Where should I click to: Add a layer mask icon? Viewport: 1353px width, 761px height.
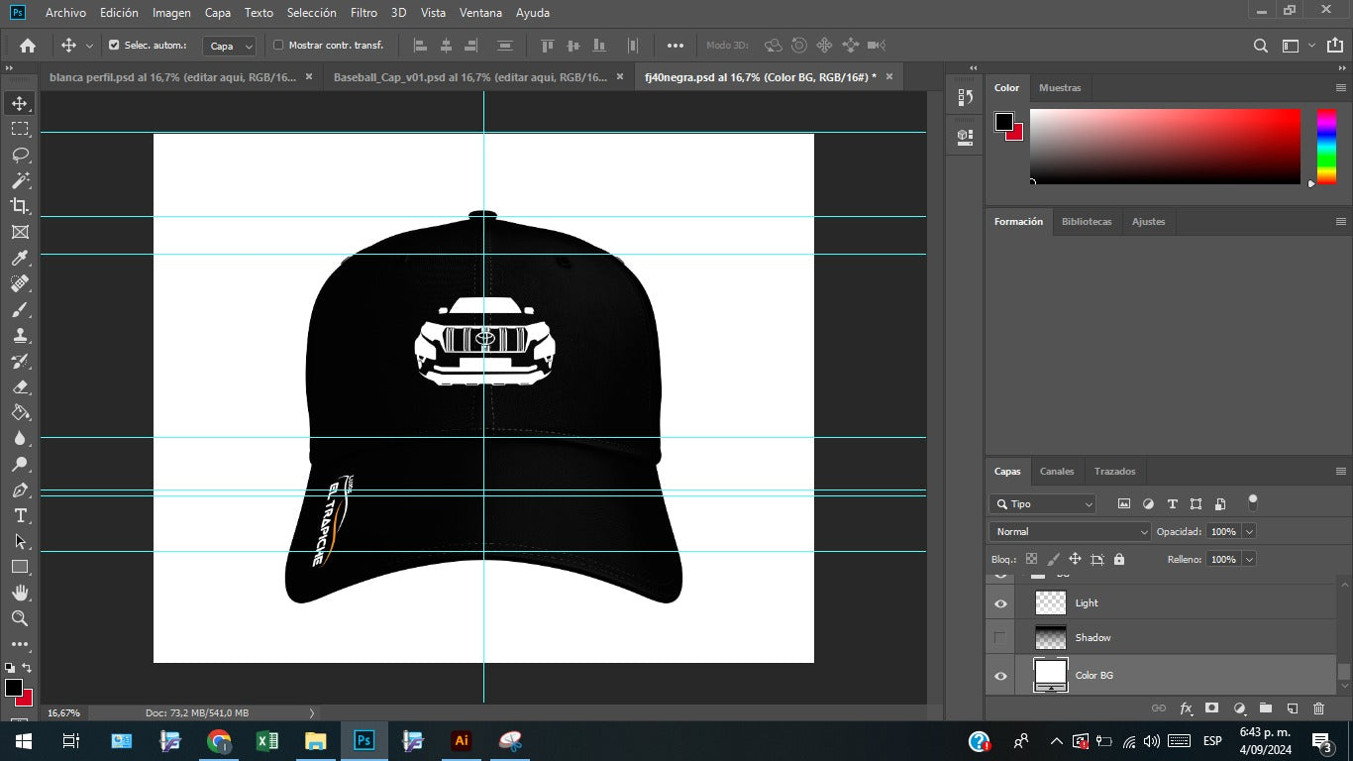(x=1211, y=708)
